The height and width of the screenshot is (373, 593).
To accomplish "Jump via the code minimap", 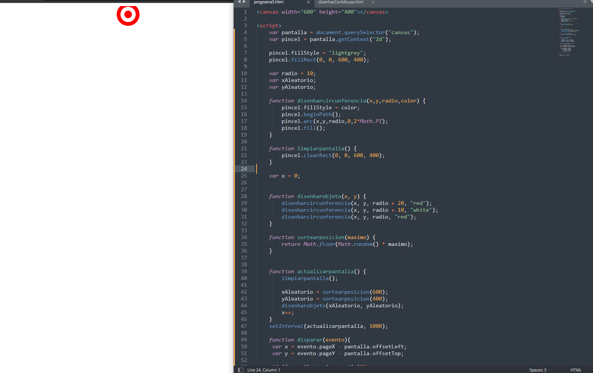I will coord(569,32).
